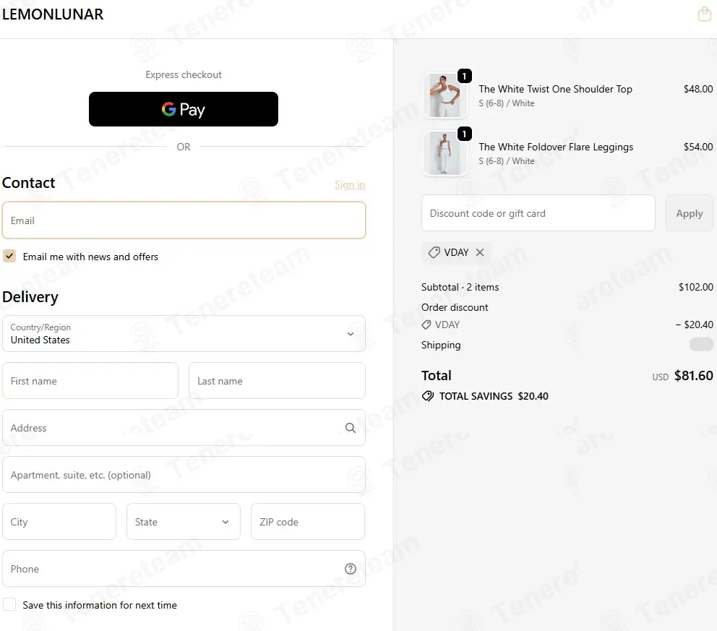Click the Apply discount button
The height and width of the screenshot is (631, 717).
tap(689, 213)
